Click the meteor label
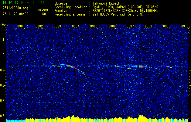Viewport: 191px width, 122px height. pyautogui.click(x=43, y=9)
